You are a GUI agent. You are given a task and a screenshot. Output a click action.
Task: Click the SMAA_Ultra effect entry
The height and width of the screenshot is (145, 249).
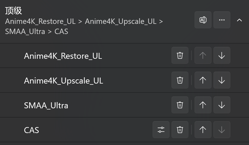tap(46, 105)
